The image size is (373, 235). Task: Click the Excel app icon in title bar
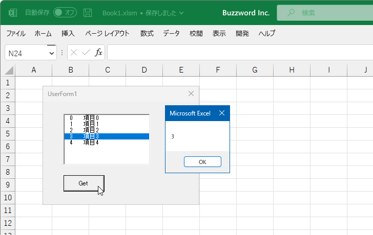(x=13, y=13)
